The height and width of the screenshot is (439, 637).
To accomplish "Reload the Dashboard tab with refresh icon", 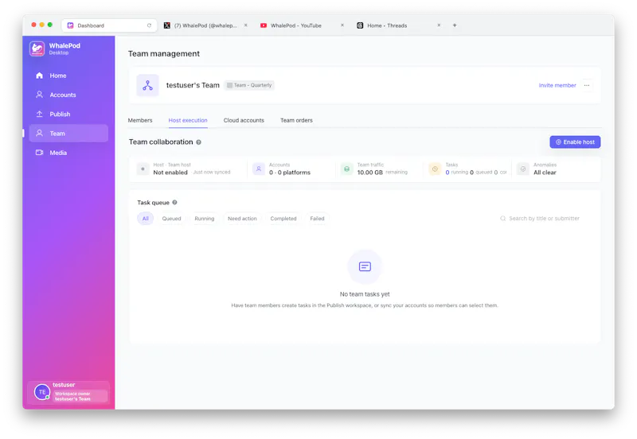I will (x=149, y=25).
